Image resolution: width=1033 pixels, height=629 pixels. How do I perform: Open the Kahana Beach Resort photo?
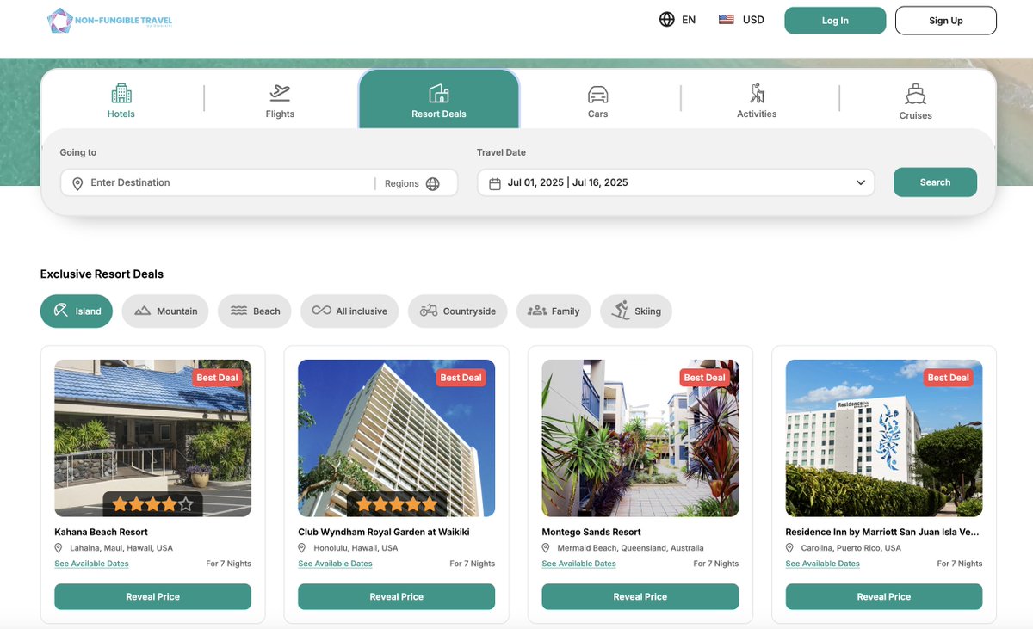pos(153,438)
